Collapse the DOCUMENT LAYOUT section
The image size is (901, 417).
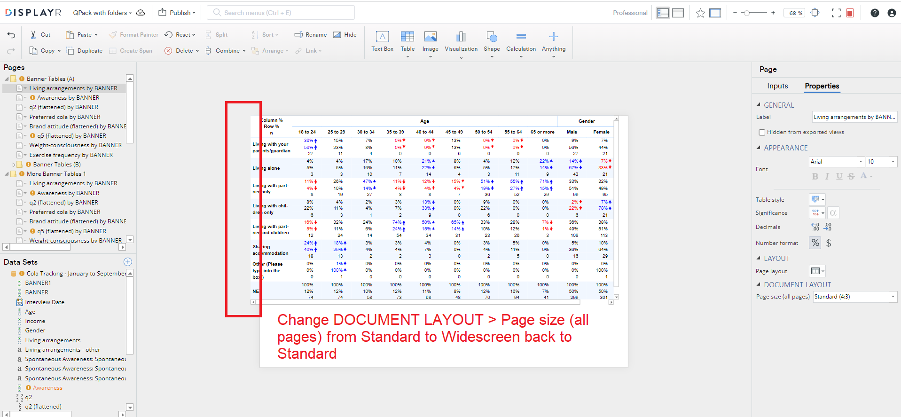tap(759, 284)
